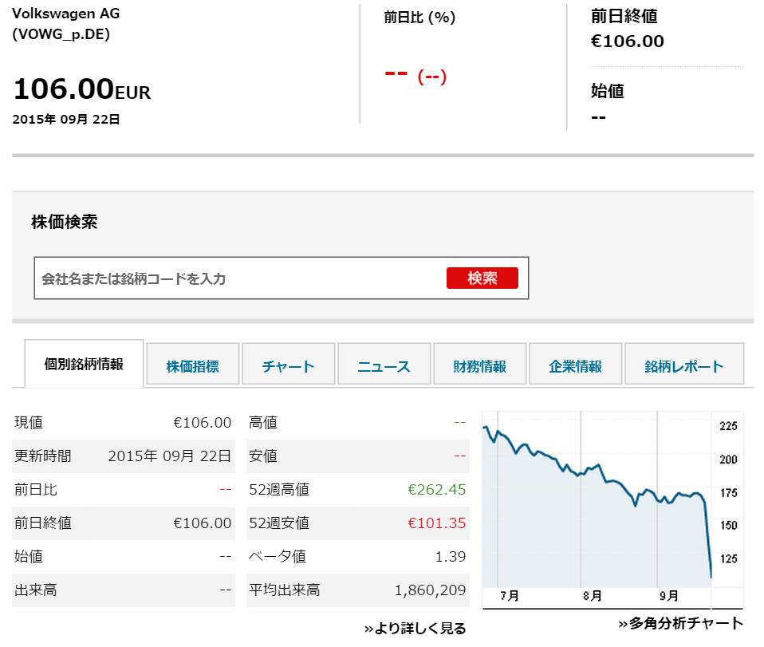Click the 安値 row label
764x647 pixels.
(263, 456)
